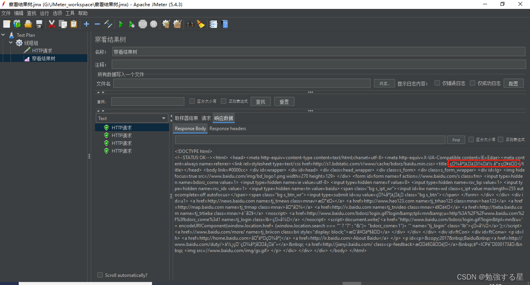
Task: Toggle 区分大小写 checkbox beside the 查找 button
Action: (192, 101)
